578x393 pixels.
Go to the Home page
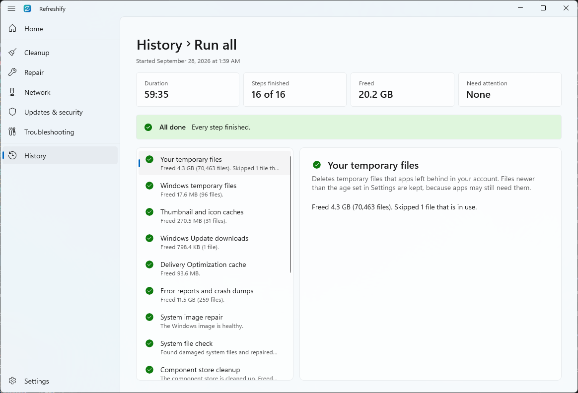click(x=60, y=29)
